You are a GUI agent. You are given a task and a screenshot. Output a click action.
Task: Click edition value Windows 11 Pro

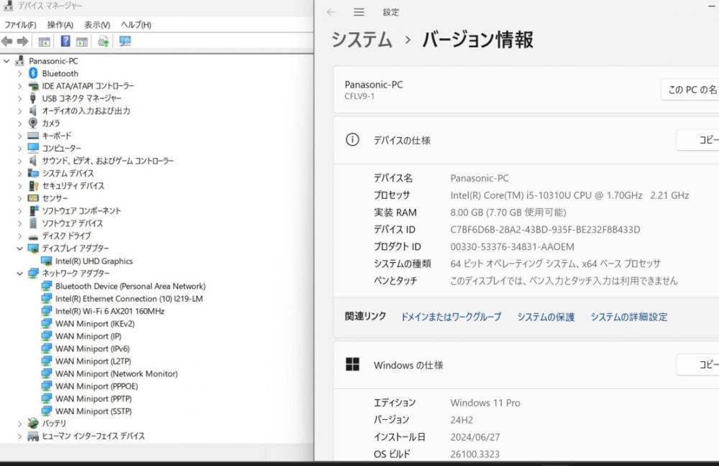[485, 403]
